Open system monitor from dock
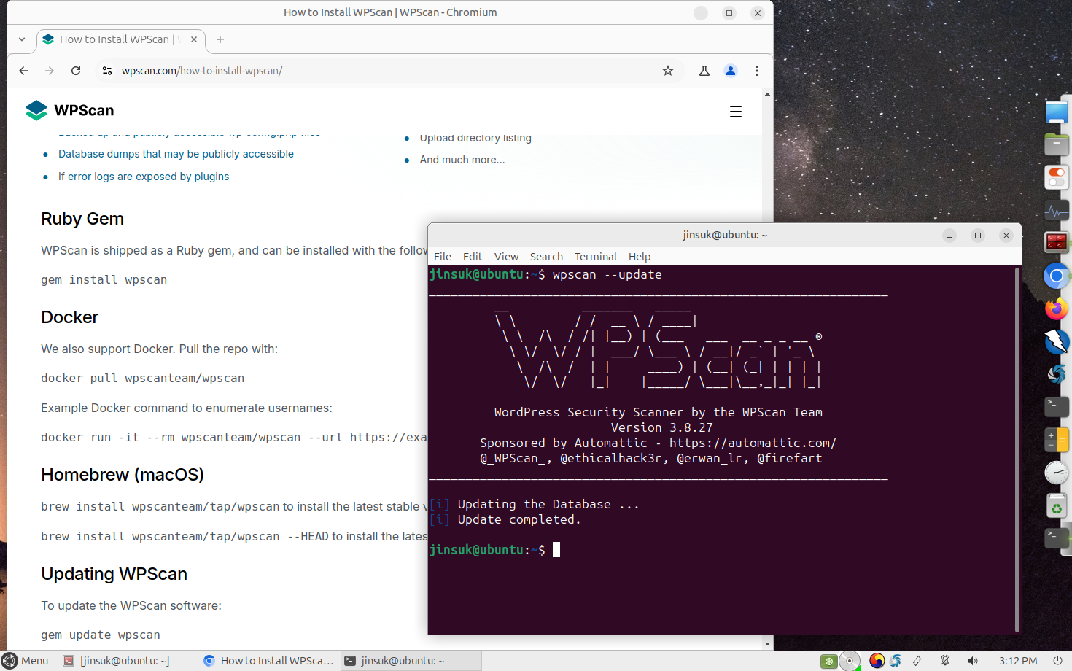The image size is (1072, 671). click(1056, 211)
